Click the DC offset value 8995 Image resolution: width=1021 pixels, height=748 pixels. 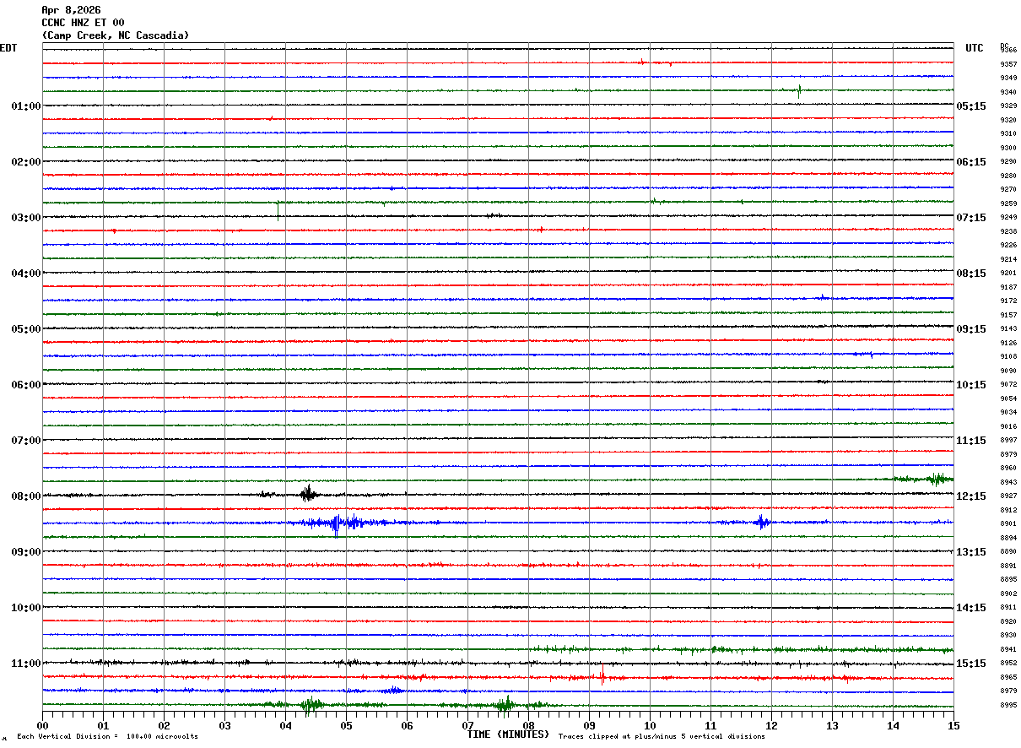pos(1008,706)
